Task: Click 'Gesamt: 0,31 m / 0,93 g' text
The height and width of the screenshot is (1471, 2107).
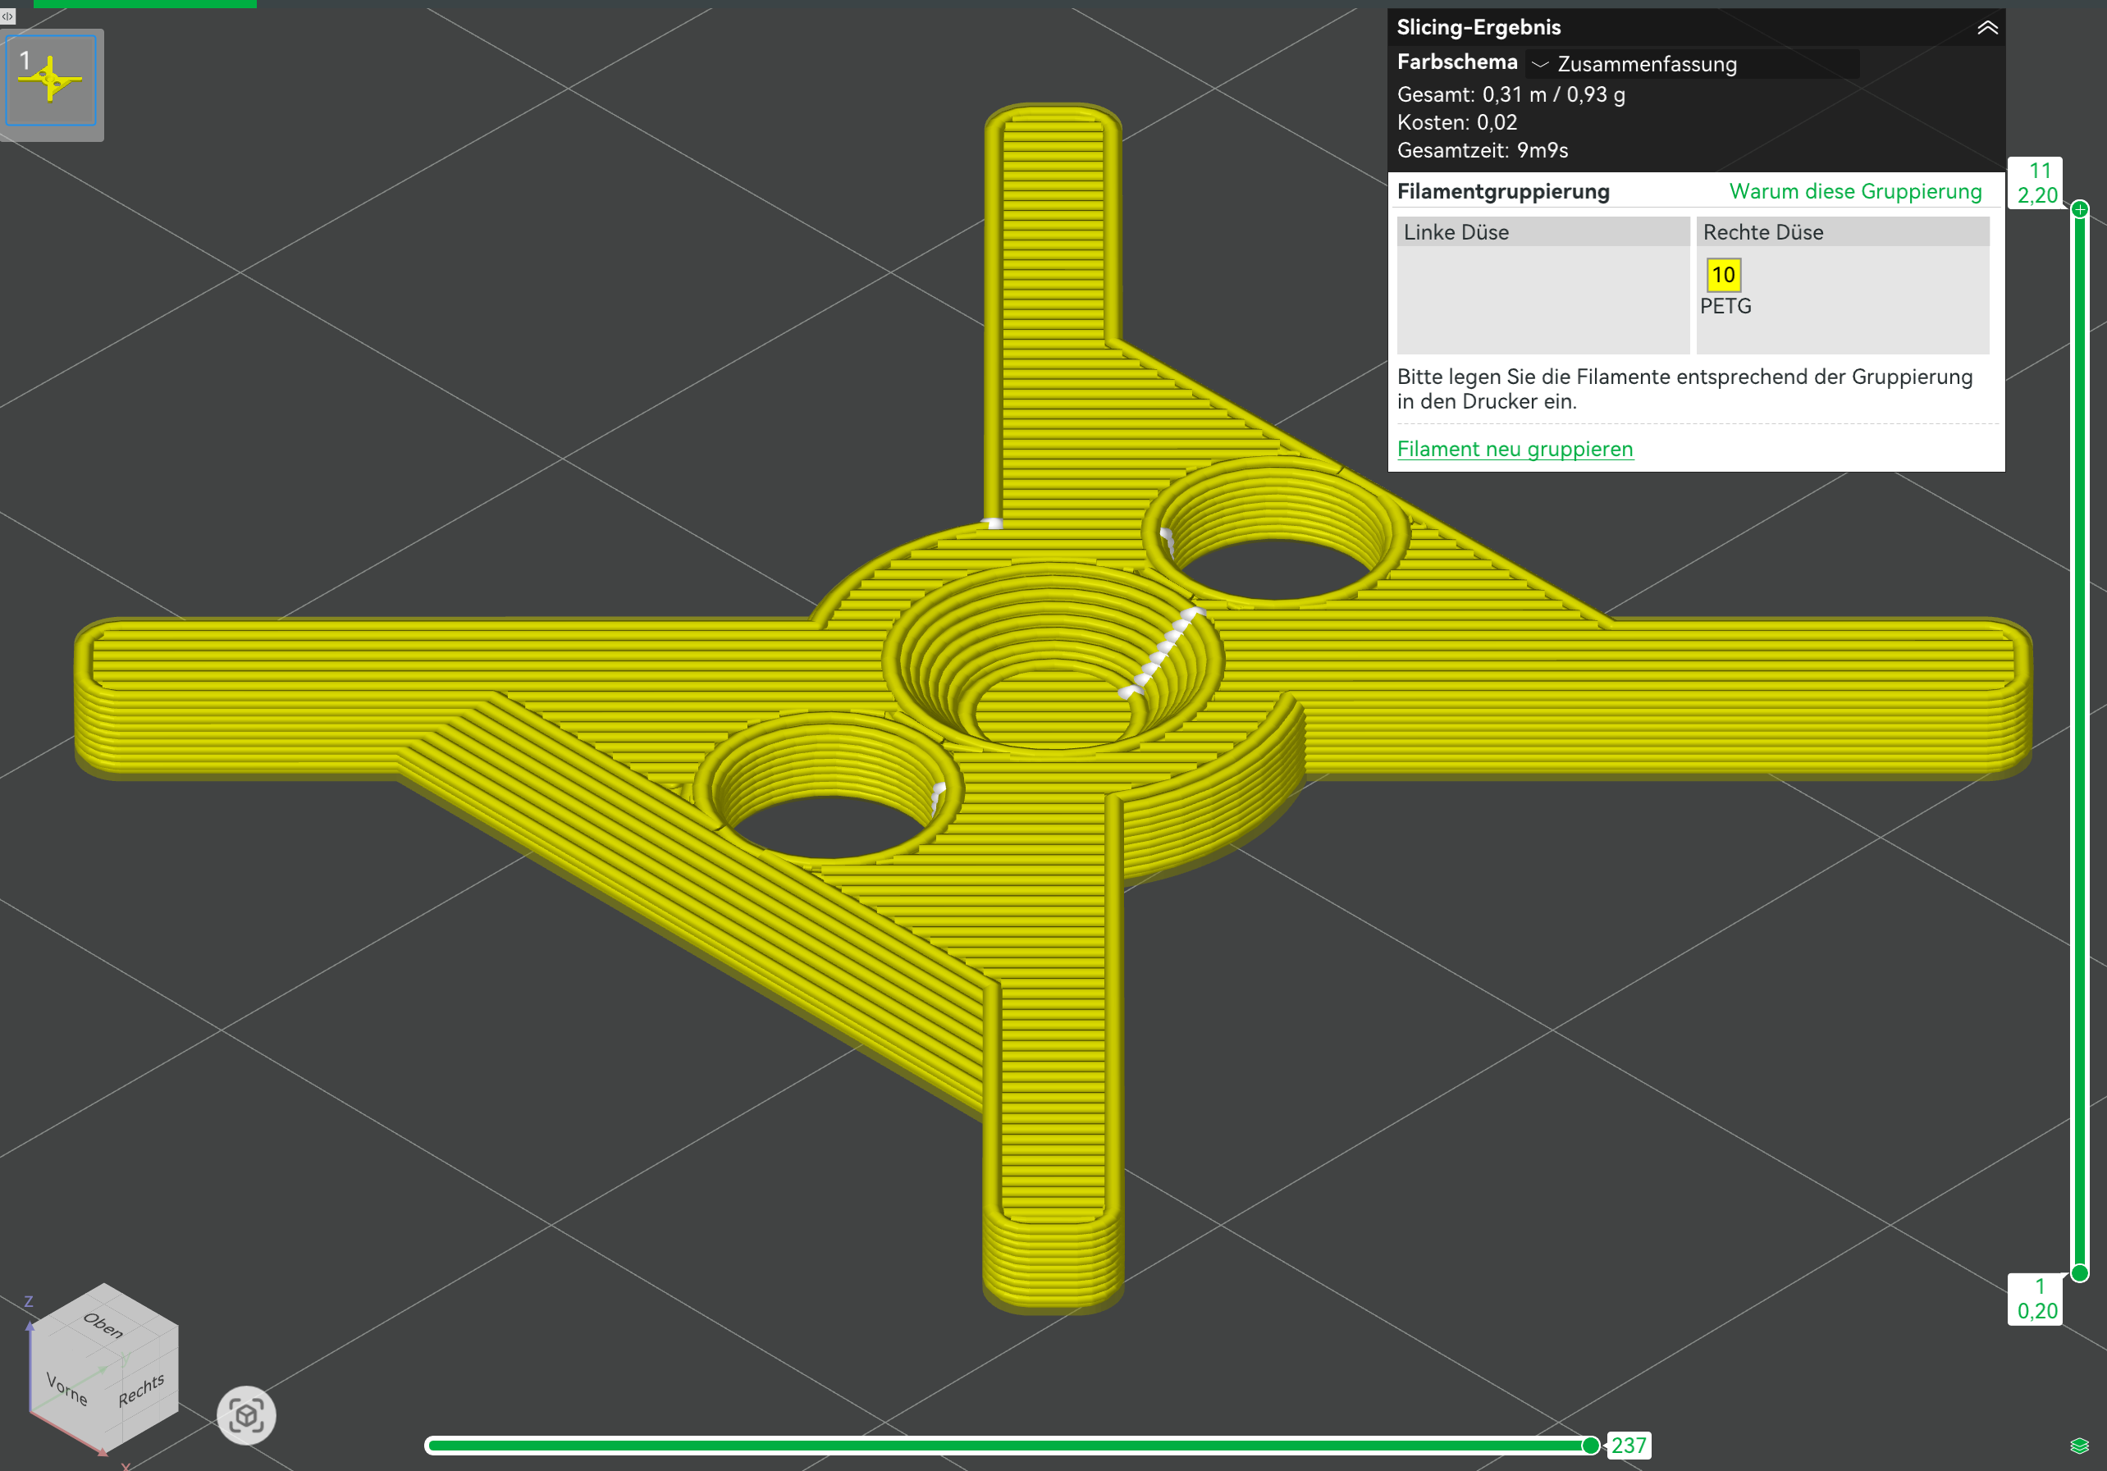Action: (x=1511, y=94)
